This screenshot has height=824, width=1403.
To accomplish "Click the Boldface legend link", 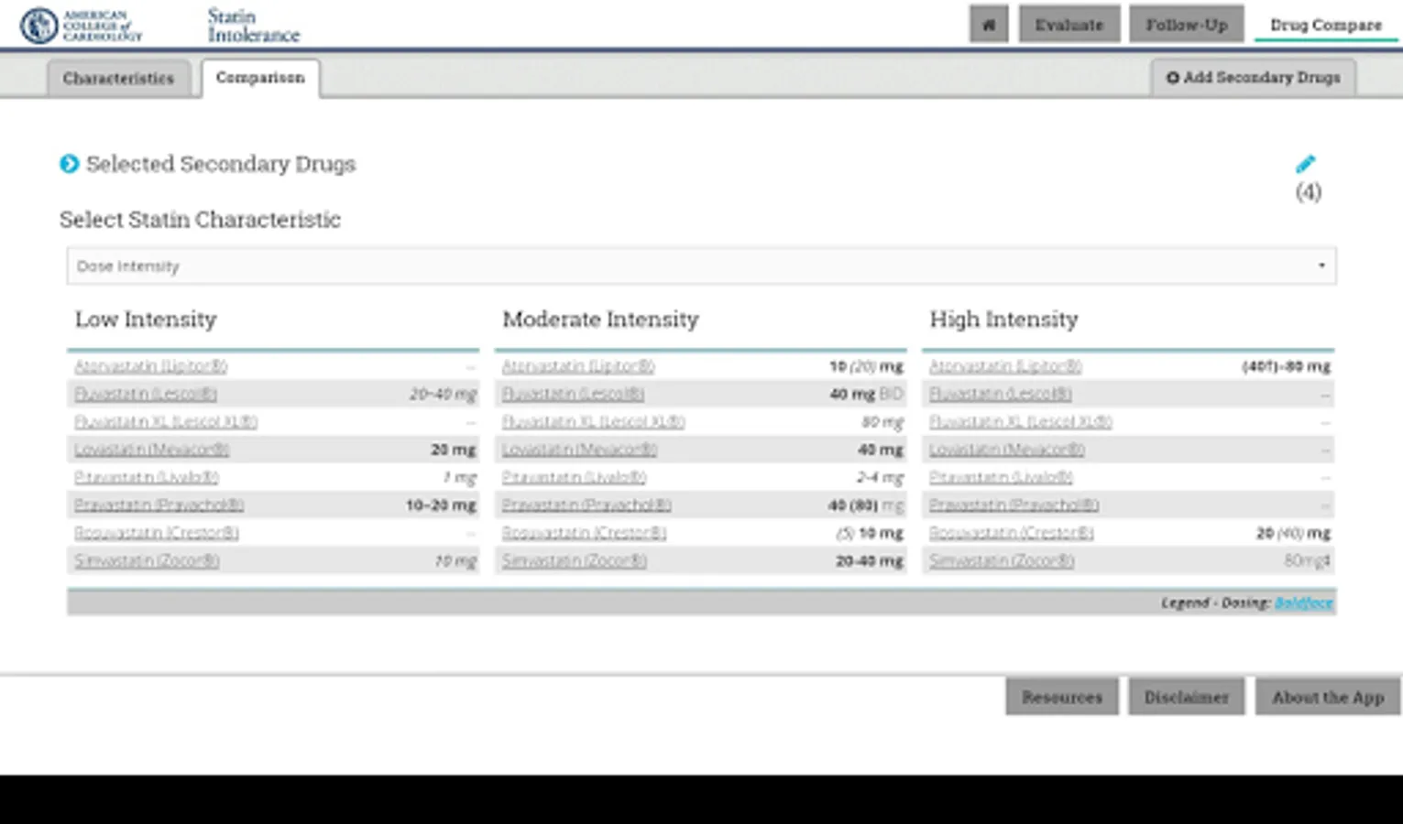I will pos(1303,602).
